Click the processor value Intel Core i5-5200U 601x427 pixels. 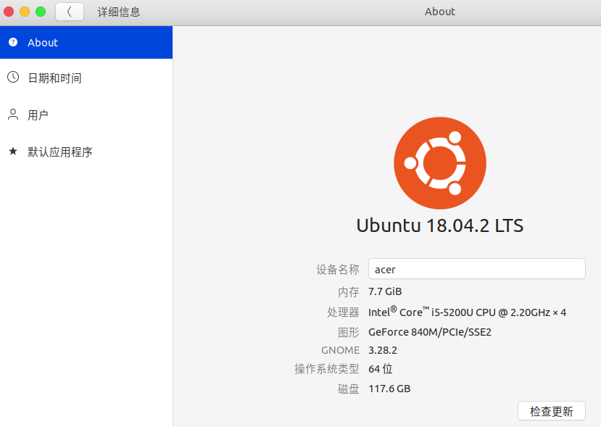tap(467, 312)
